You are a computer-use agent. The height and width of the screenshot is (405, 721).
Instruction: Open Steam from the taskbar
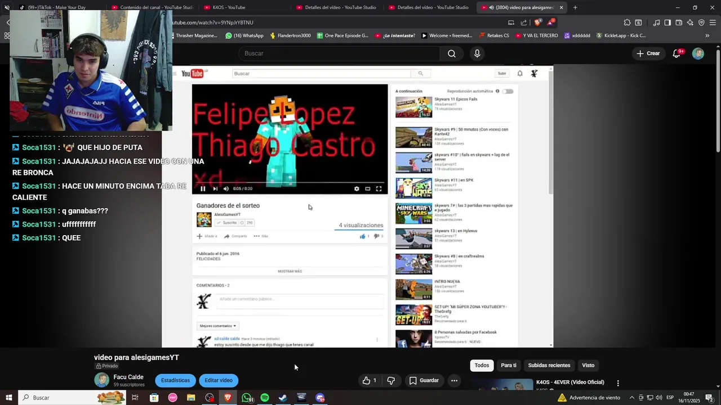click(x=283, y=398)
